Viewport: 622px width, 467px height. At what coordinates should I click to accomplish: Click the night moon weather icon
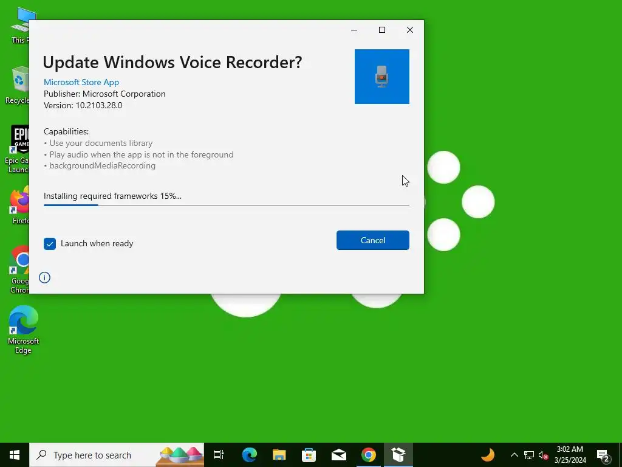click(488, 455)
